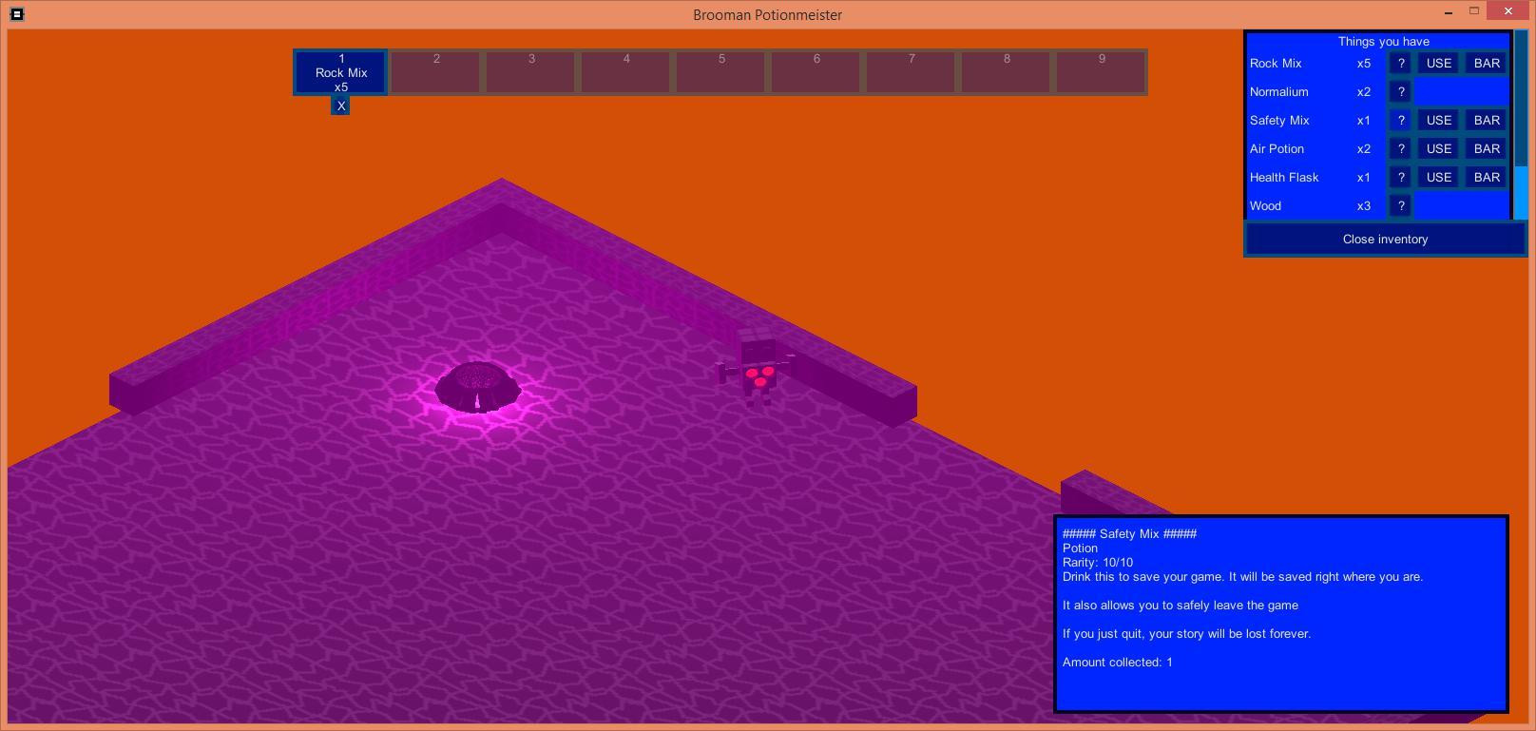Use the Rock Mix item

tap(1438, 64)
